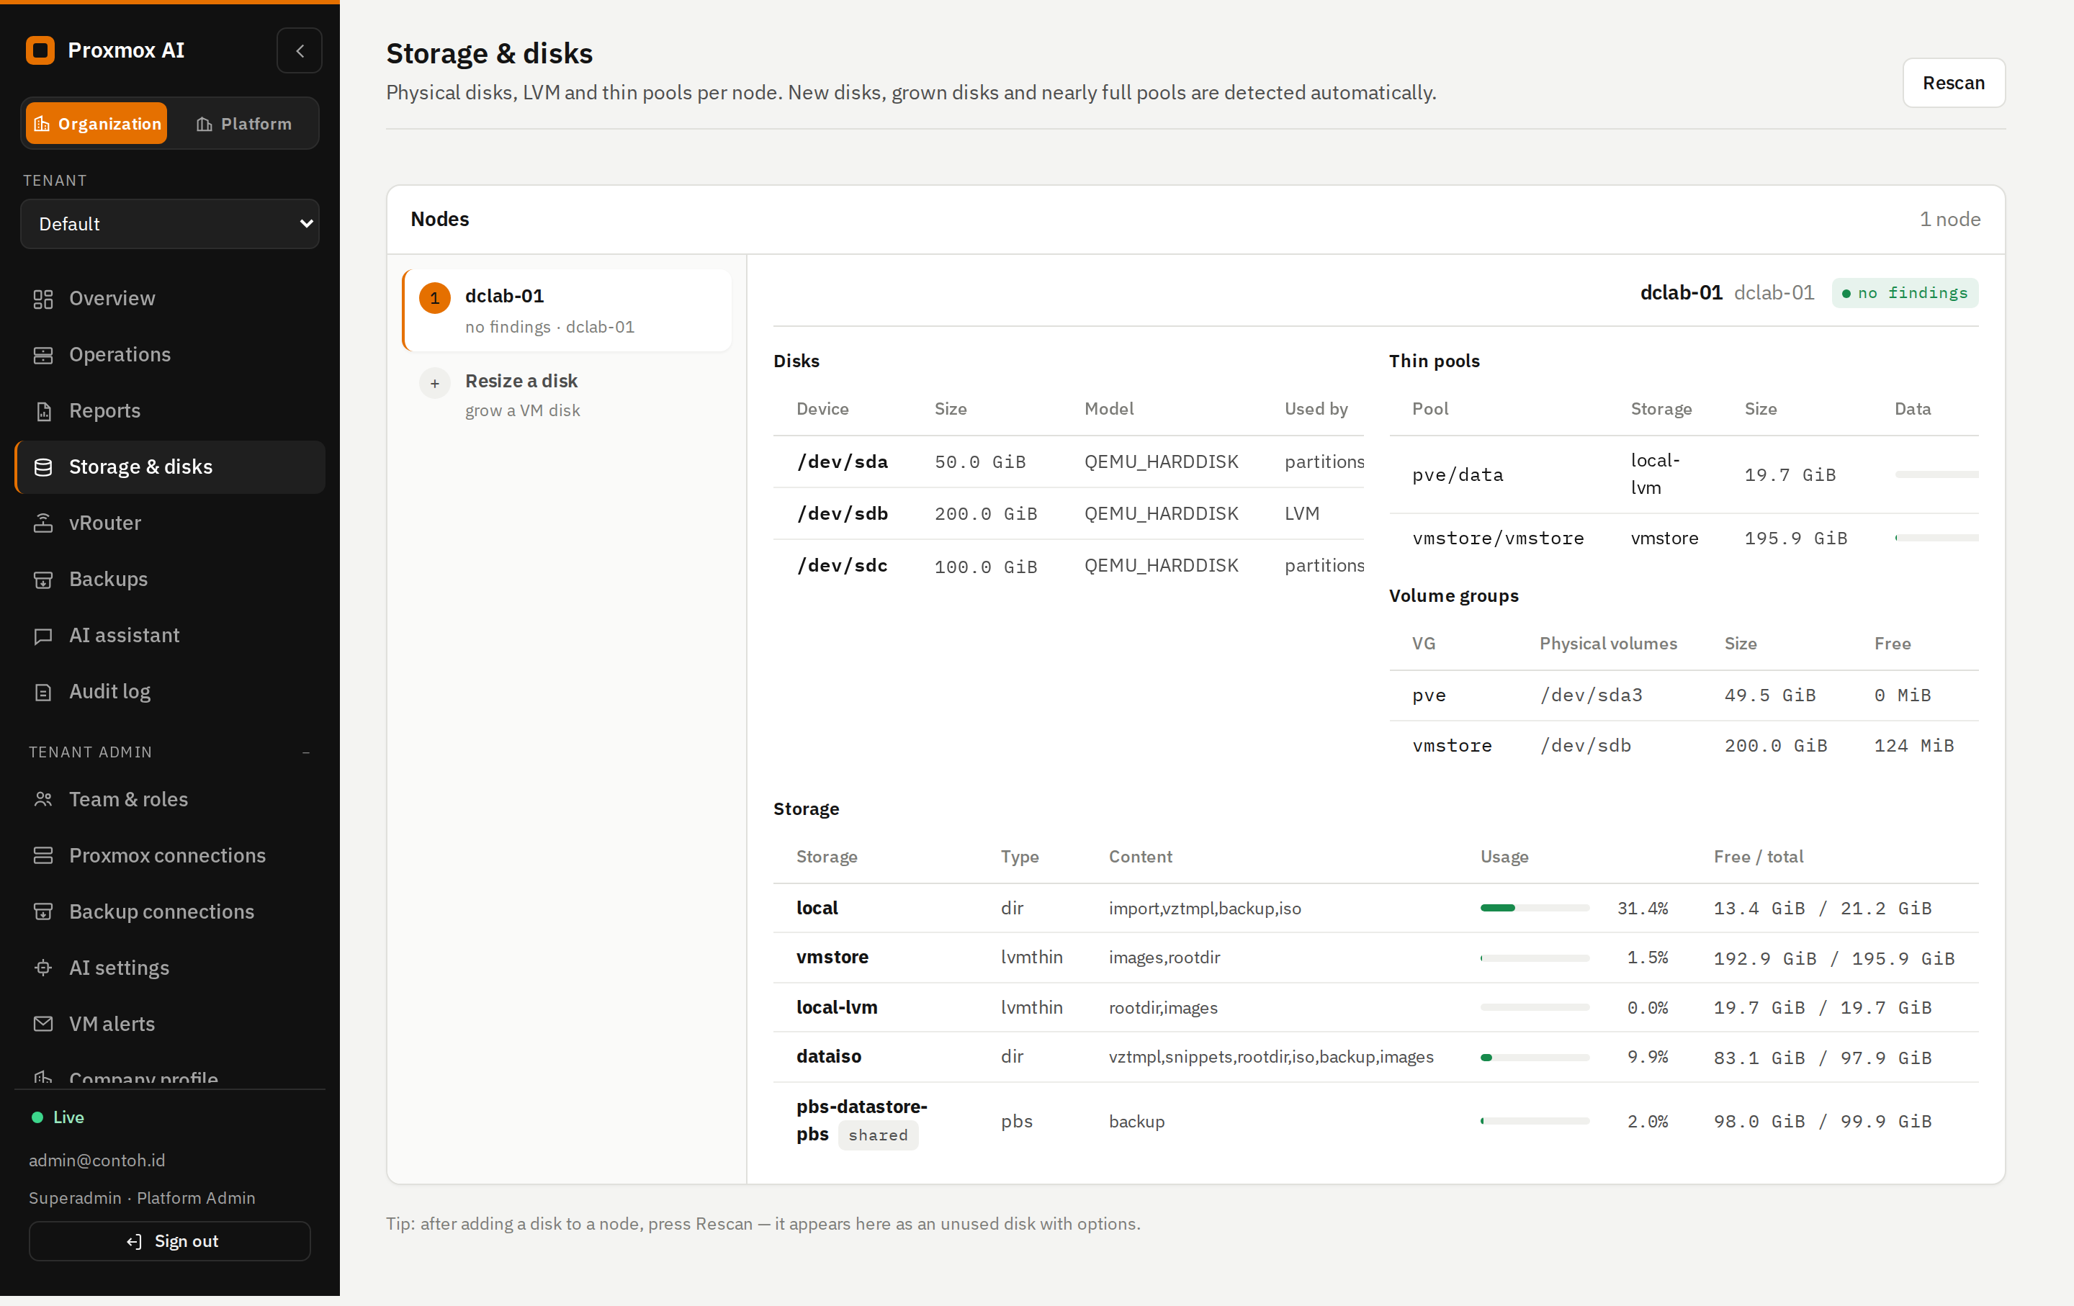Screen dimensions: 2074x1306
Task: Click the vRouter icon in sidebar
Action: click(43, 523)
